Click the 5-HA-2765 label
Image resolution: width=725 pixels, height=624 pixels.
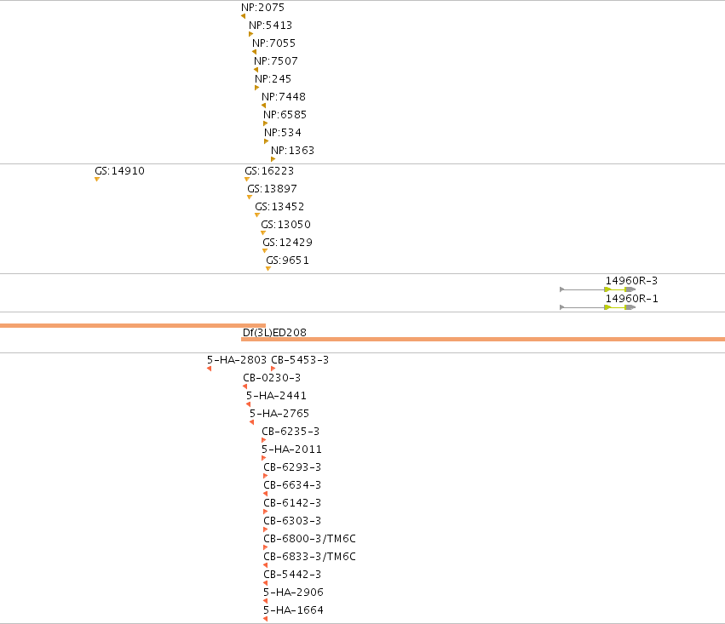tap(279, 414)
